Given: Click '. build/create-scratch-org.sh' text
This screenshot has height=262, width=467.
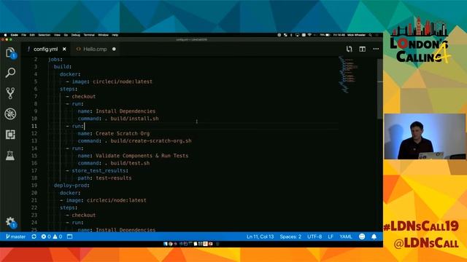Looking at the screenshot, I should [148, 140].
